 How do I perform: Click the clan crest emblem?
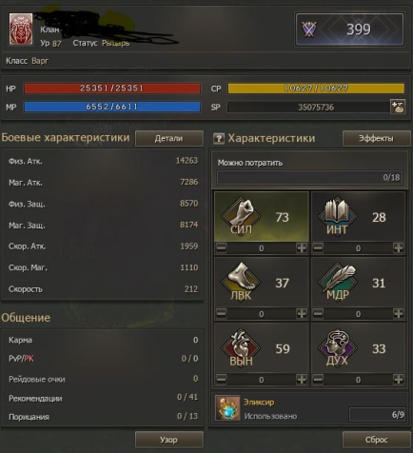(x=21, y=29)
